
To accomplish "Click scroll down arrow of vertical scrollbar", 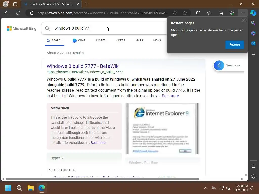I will tap(246, 175).
